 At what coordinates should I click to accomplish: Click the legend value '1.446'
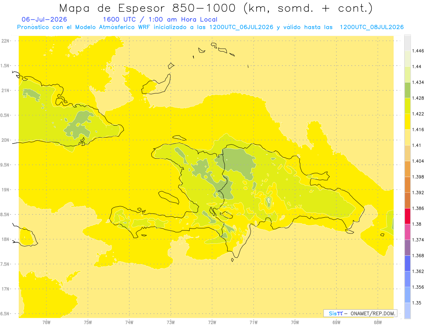click(x=418, y=51)
